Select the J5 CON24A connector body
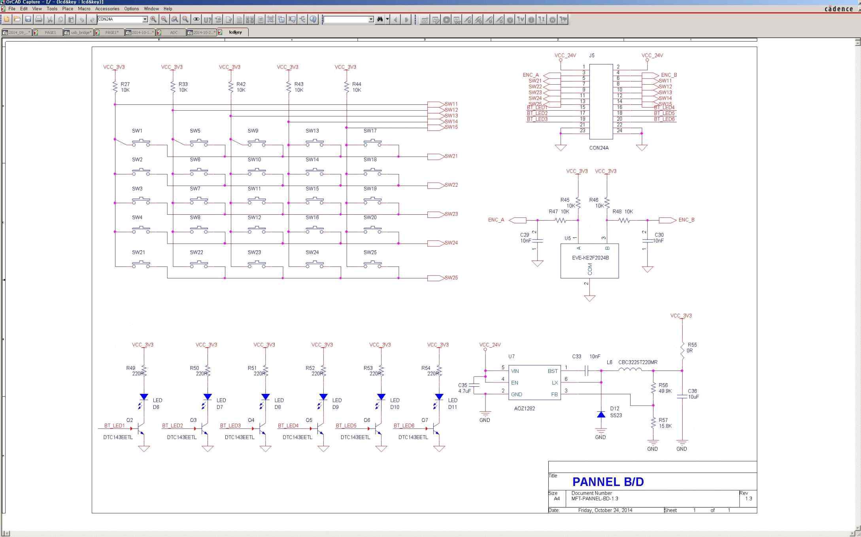This screenshot has width=861, height=537. click(x=601, y=102)
